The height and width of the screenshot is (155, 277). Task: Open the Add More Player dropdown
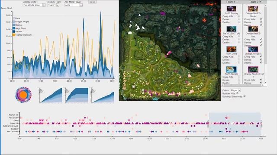[x=74, y=5]
